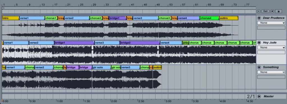Select the chorus4 clip in Dear Prudence
Image resolution: width=287 pixels, height=104 pixels.
pyautogui.click(x=209, y=18)
